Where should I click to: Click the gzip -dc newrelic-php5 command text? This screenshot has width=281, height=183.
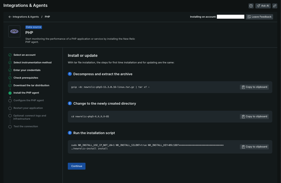[x=110, y=87]
